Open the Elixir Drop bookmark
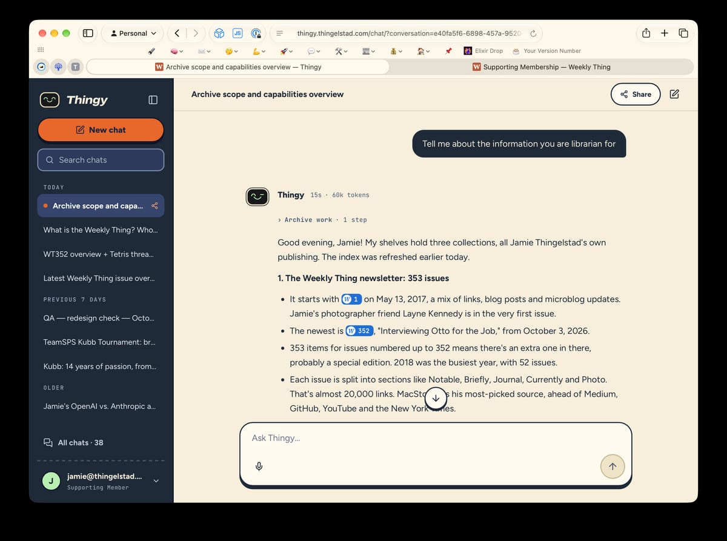Image resolution: width=727 pixels, height=541 pixels. [483, 51]
